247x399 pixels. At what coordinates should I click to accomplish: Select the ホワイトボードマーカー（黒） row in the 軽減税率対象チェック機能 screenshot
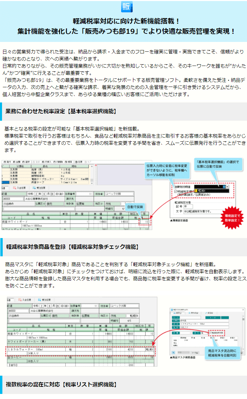(x=80, y=342)
